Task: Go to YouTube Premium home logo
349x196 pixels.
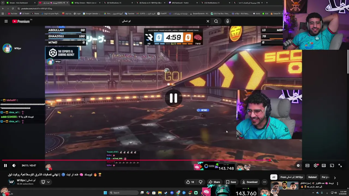Action: pos(21,21)
